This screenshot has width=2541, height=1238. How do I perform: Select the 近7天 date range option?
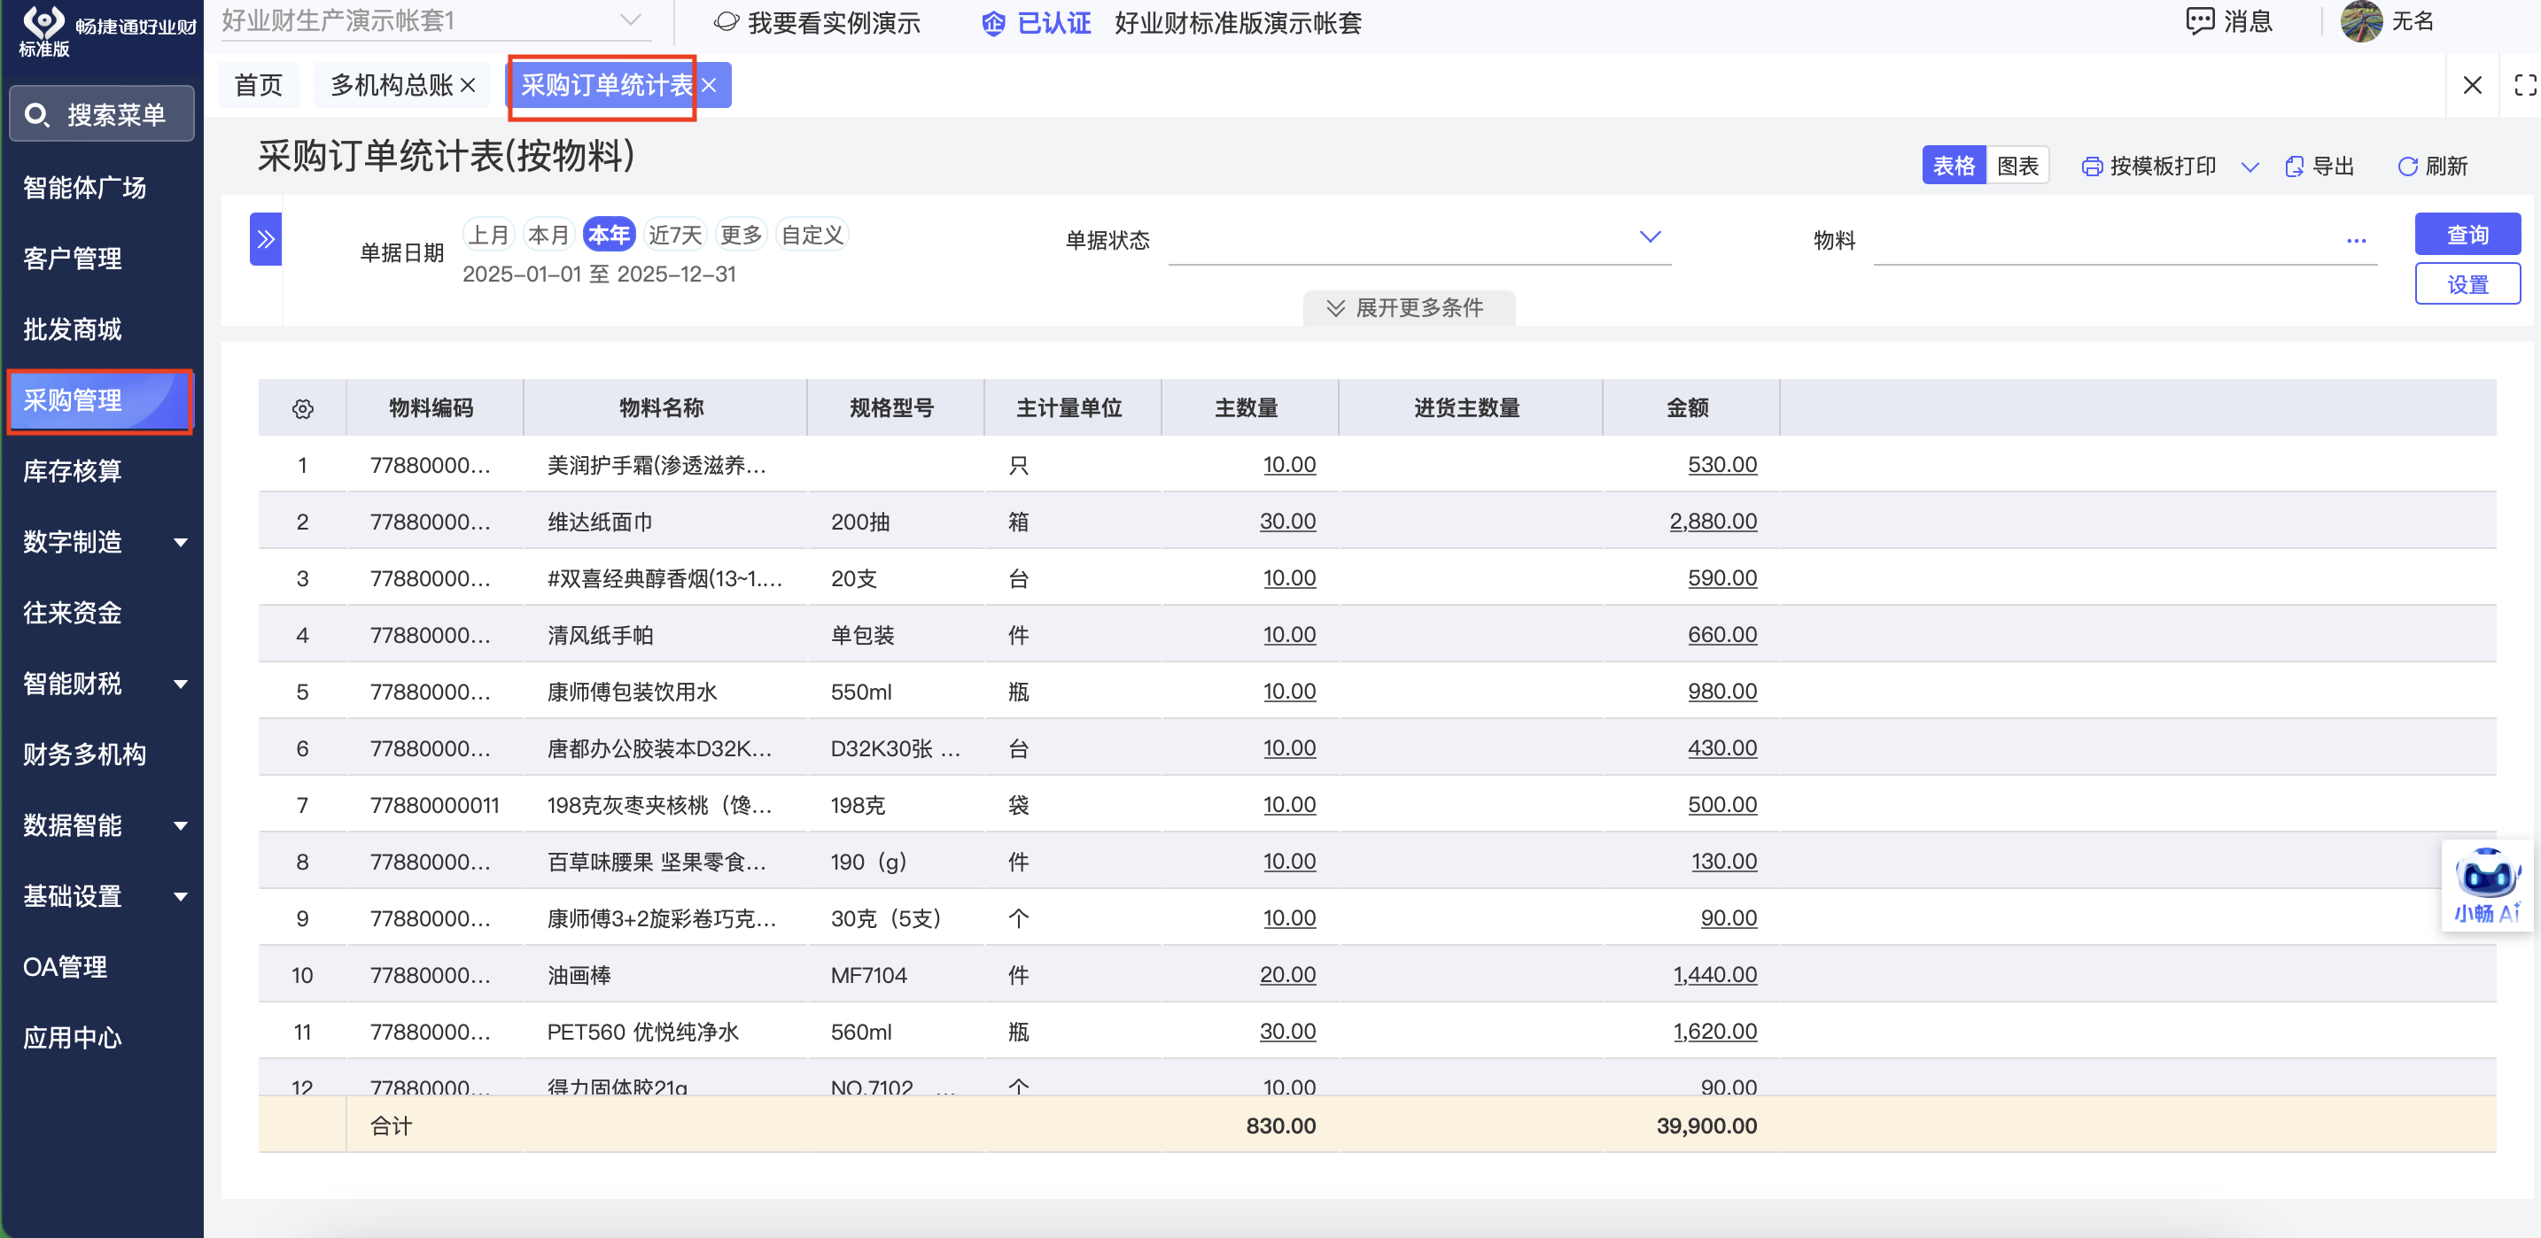coord(675,235)
